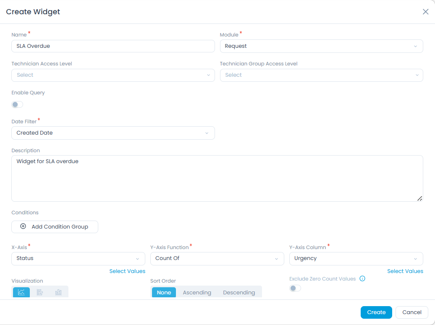Open Select Values under X-Axis

pos(127,271)
